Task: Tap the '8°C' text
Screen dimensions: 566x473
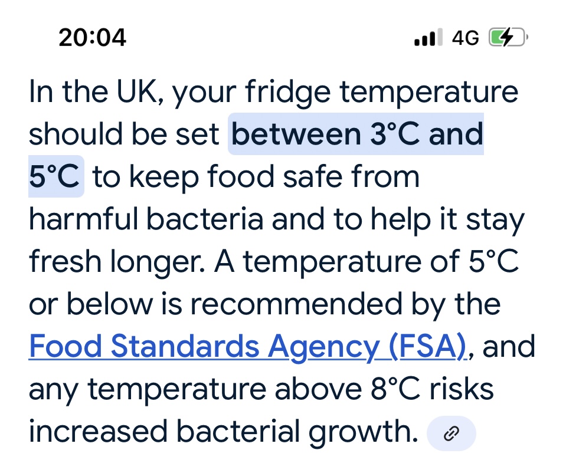Action: point(395,389)
